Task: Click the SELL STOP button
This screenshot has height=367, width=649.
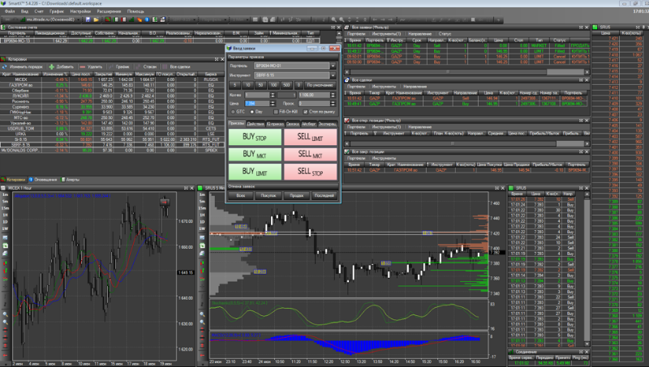Action: (311, 172)
